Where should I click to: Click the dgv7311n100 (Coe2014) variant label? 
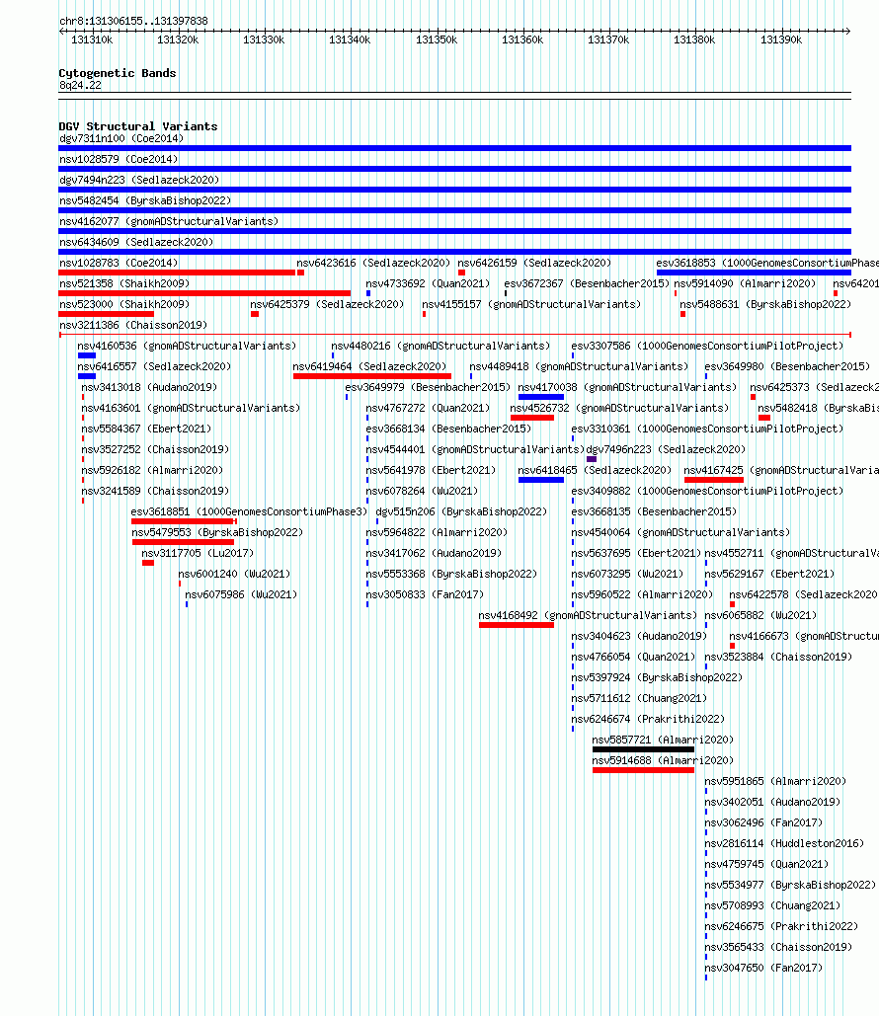click(x=121, y=138)
